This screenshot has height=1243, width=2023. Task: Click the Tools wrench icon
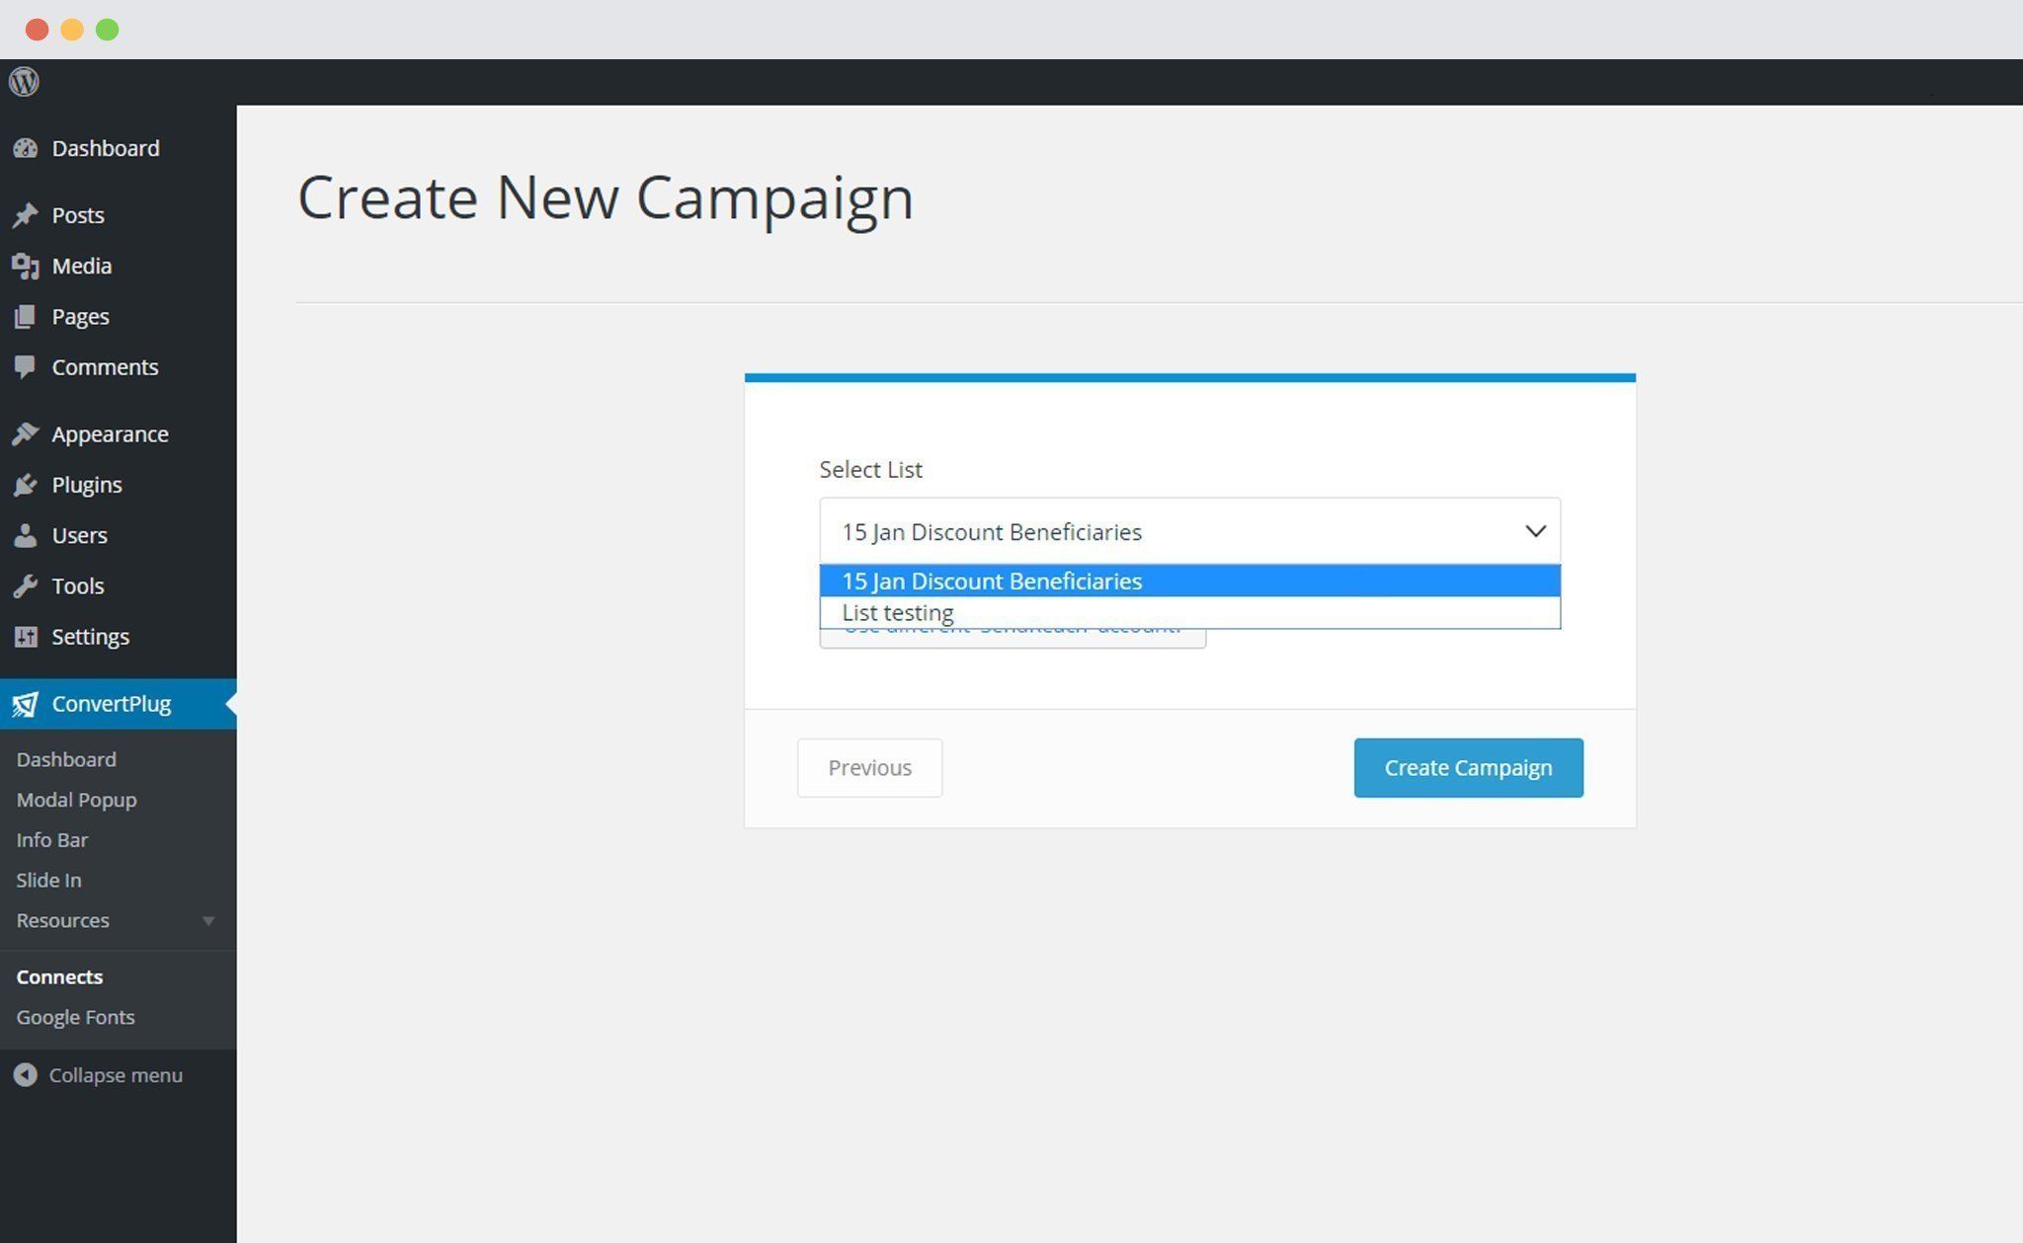pyautogui.click(x=26, y=586)
